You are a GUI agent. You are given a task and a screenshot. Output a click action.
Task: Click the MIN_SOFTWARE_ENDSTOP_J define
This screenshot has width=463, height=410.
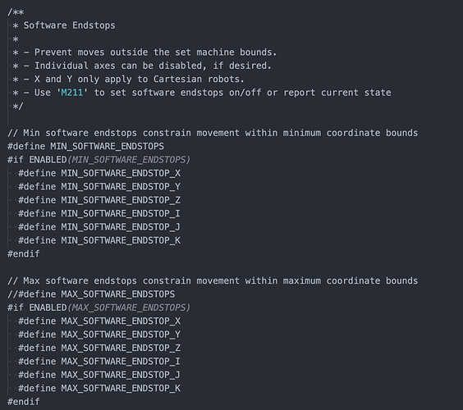point(99,227)
